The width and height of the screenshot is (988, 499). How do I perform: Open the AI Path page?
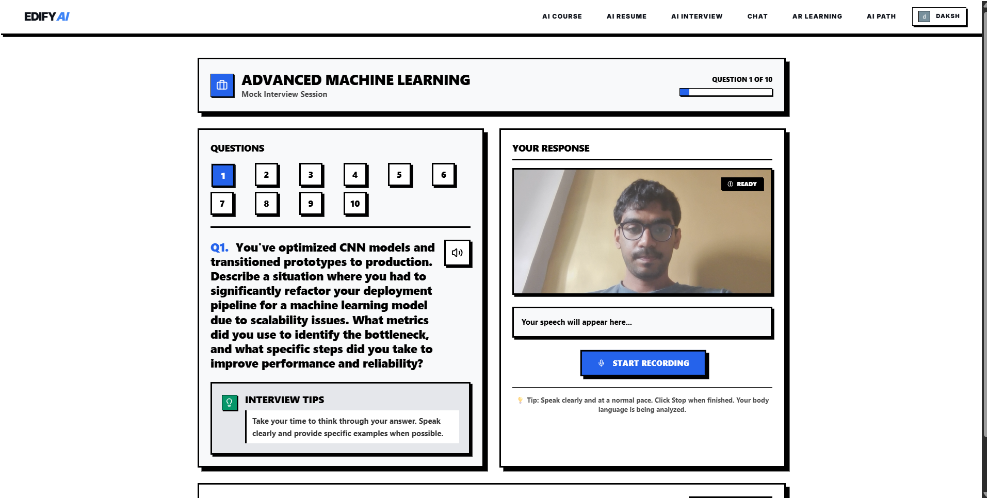coord(881,16)
